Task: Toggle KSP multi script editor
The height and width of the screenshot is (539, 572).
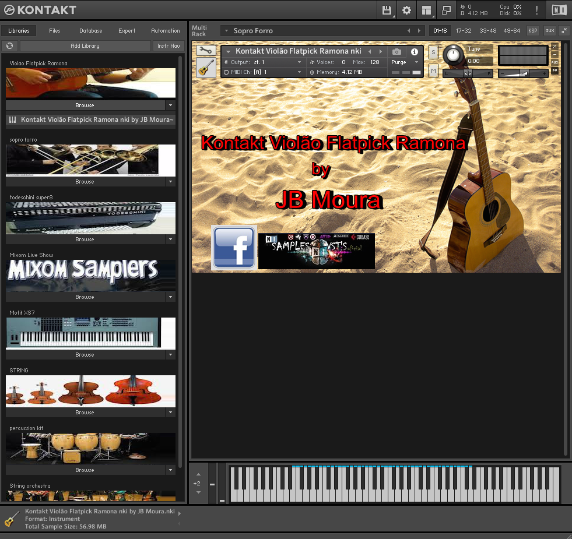Action: click(532, 31)
